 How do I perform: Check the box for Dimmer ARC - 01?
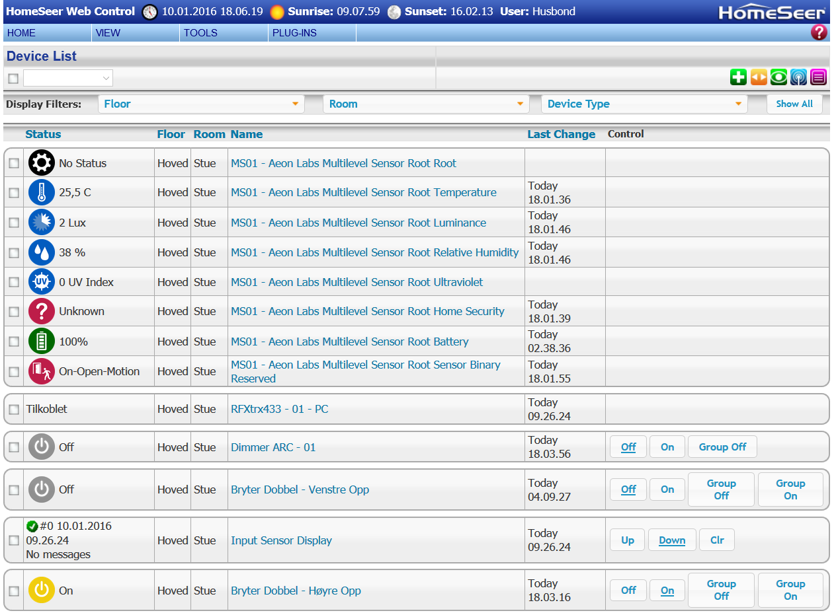click(x=14, y=447)
